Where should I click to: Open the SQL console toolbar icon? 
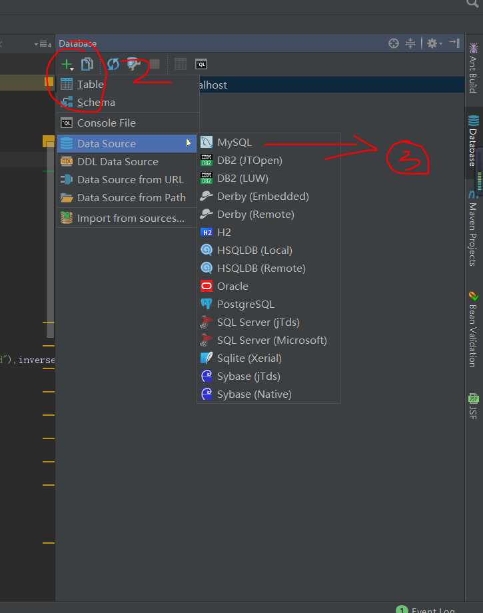point(201,64)
